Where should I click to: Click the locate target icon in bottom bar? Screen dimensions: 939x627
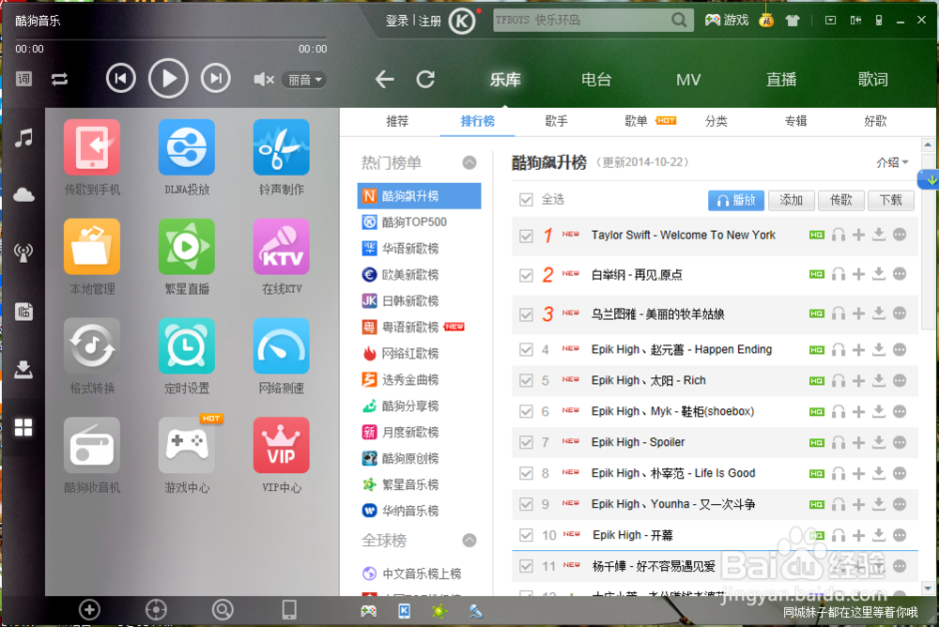pyautogui.click(x=156, y=609)
